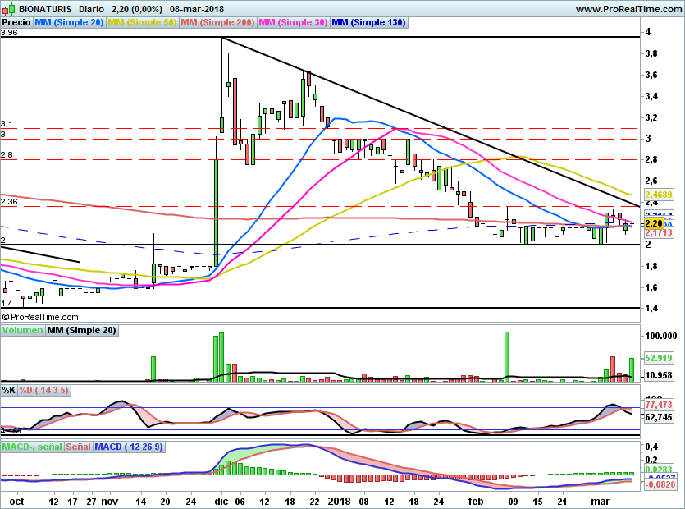Click the 62,745 stochastic value tag

pyautogui.click(x=659, y=417)
